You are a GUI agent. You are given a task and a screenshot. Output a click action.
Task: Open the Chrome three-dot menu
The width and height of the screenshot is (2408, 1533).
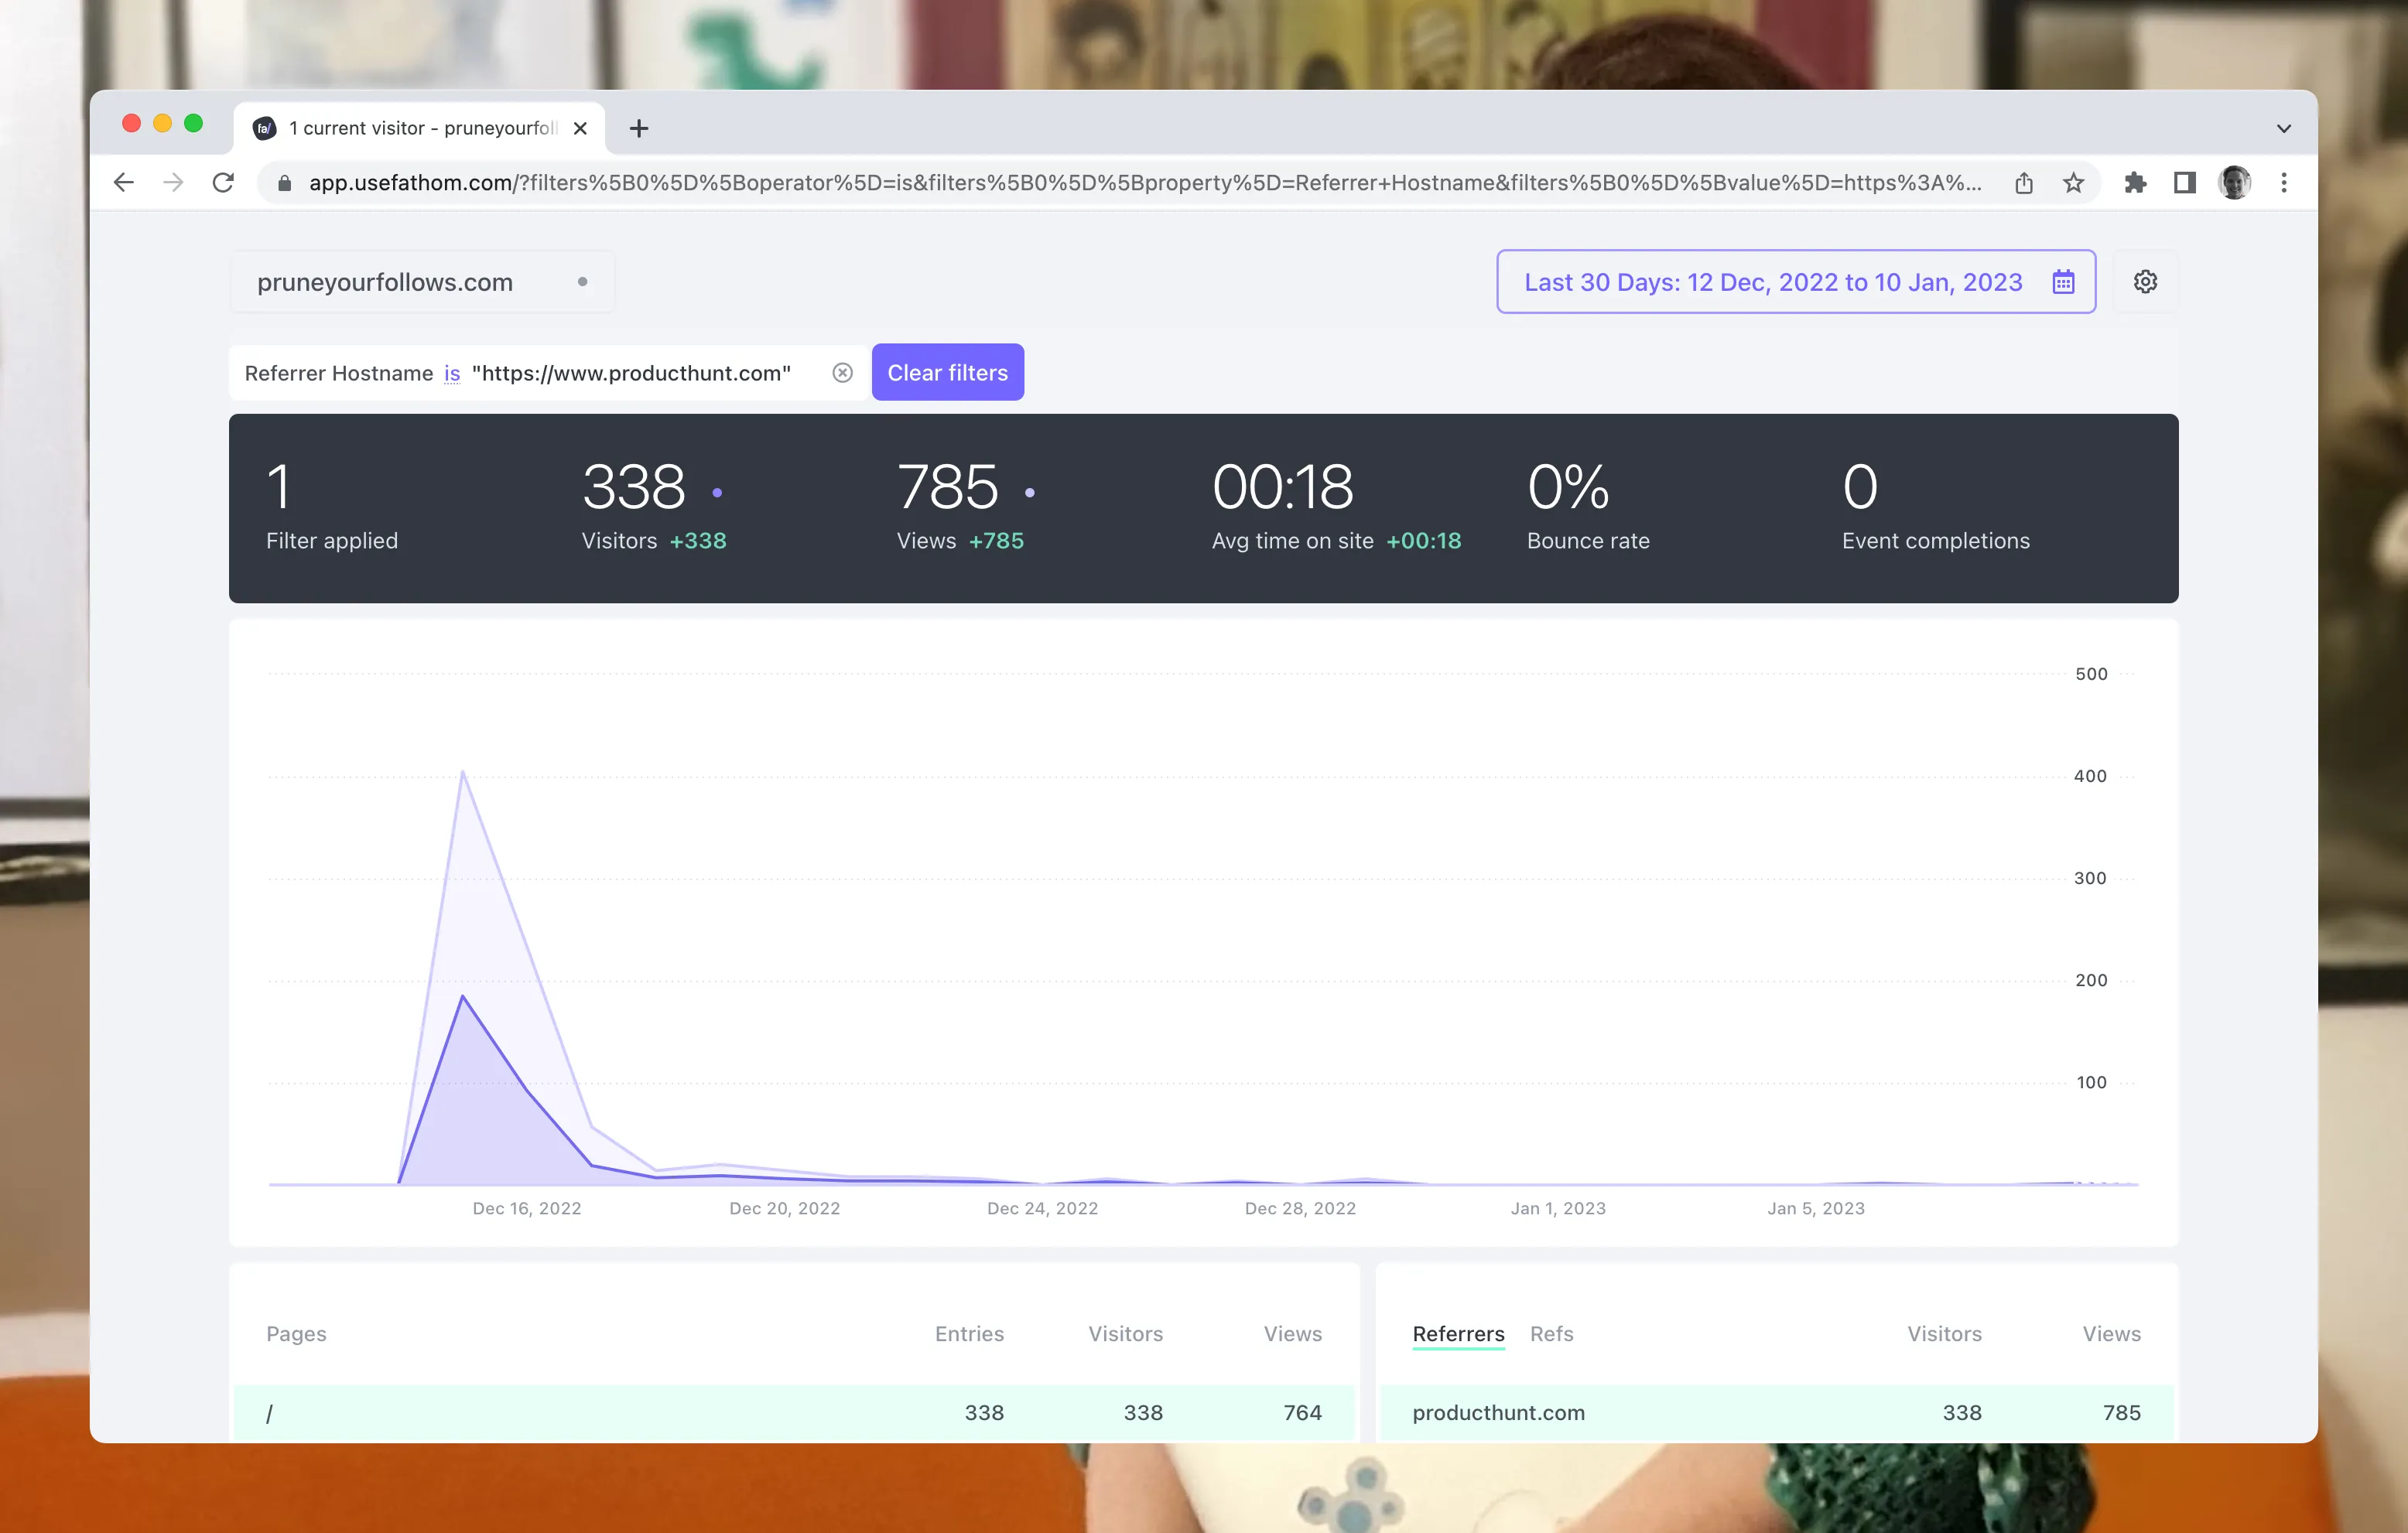click(x=2283, y=182)
